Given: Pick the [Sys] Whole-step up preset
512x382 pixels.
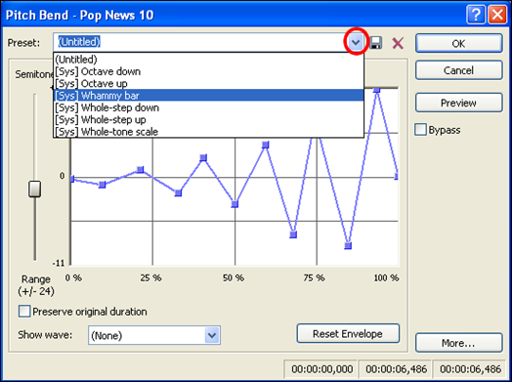Looking at the screenshot, I should 208,119.
